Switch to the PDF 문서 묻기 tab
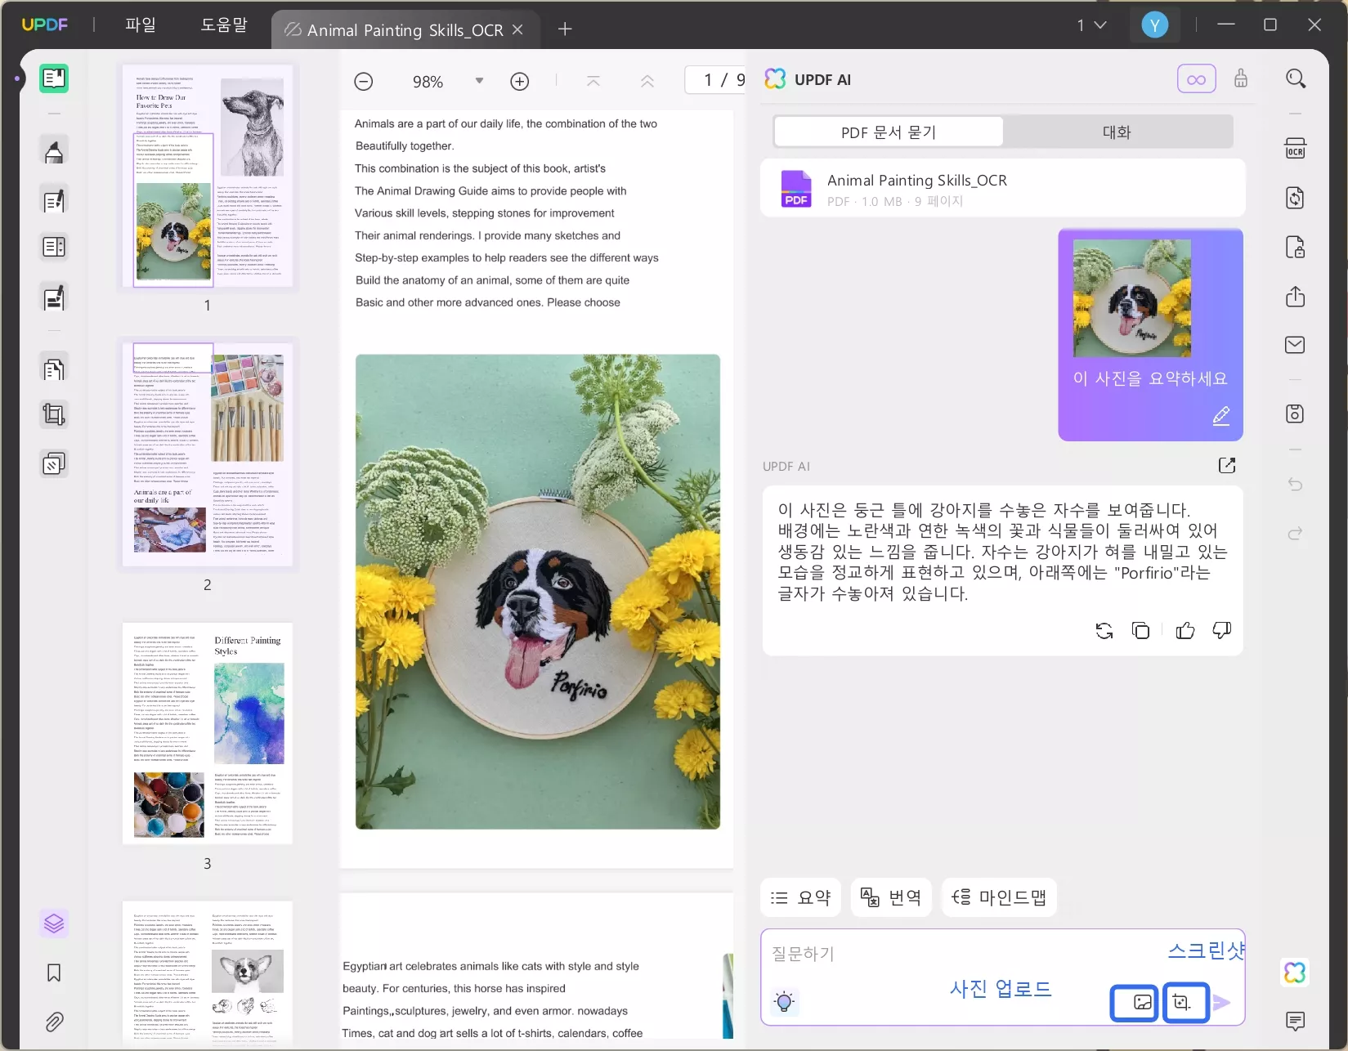Screen dimensions: 1348x1051 click(889, 132)
